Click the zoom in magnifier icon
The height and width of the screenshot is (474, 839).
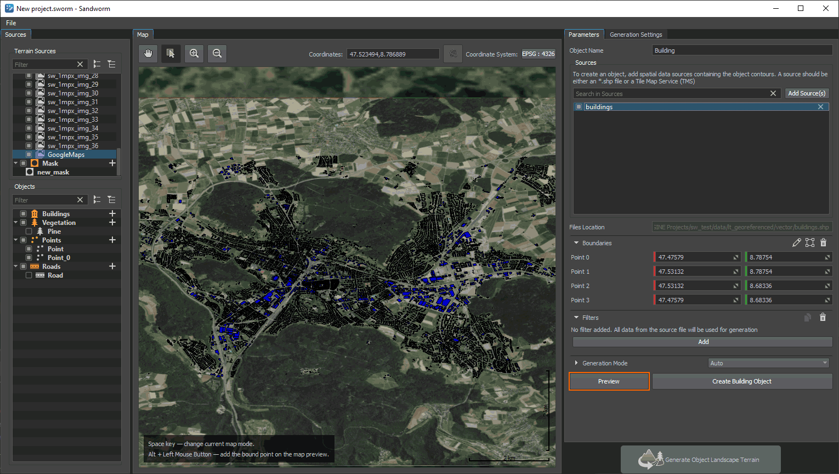click(x=194, y=54)
